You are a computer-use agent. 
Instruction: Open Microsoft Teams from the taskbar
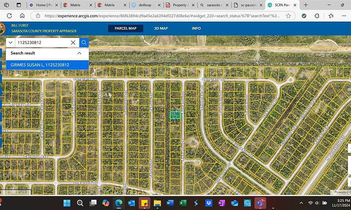point(260,203)
